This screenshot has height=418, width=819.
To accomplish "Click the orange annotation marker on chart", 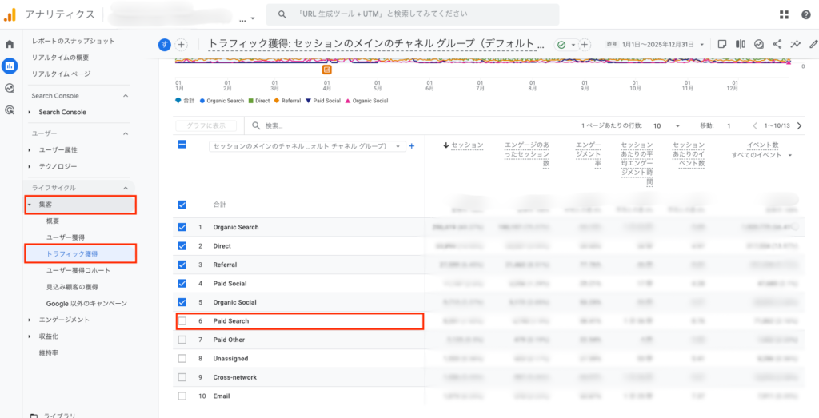I will coord(327,69).
